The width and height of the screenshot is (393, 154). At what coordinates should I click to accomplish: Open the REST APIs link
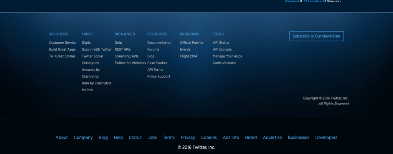click(122, 49)
